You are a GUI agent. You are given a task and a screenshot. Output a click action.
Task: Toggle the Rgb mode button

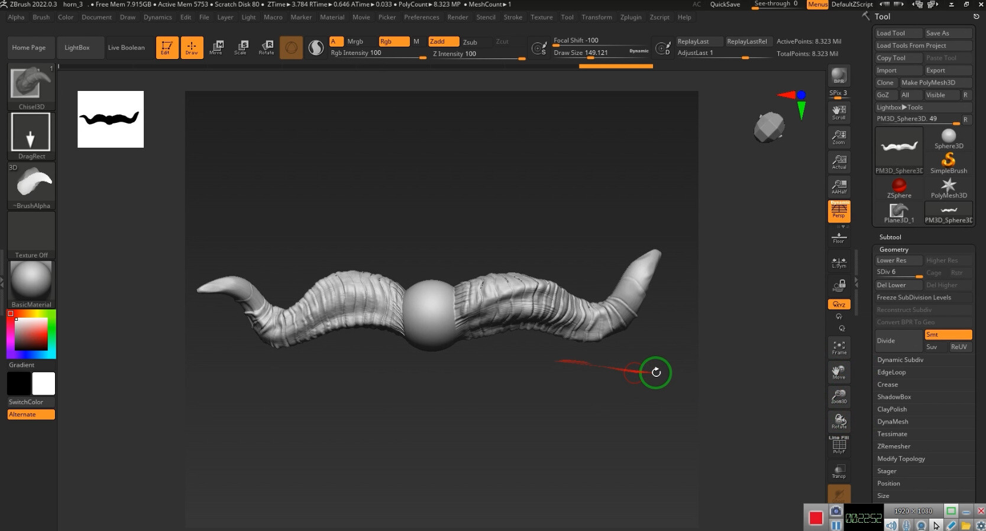point(393,41)
